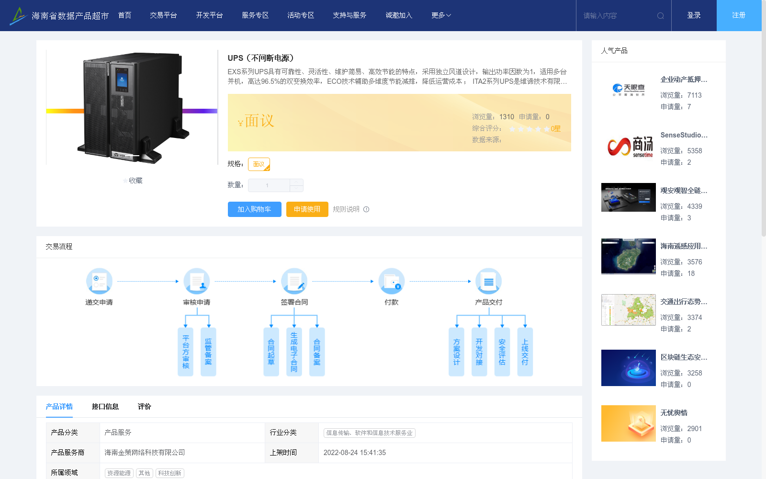The image size is (766, 479).
Task: Click the 审核申请 step icon
Action: click(x=197, y=281)
